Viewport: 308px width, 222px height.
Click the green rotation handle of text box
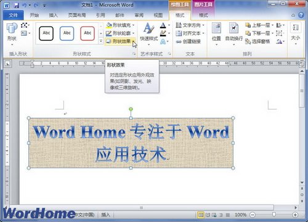point(131,109)
